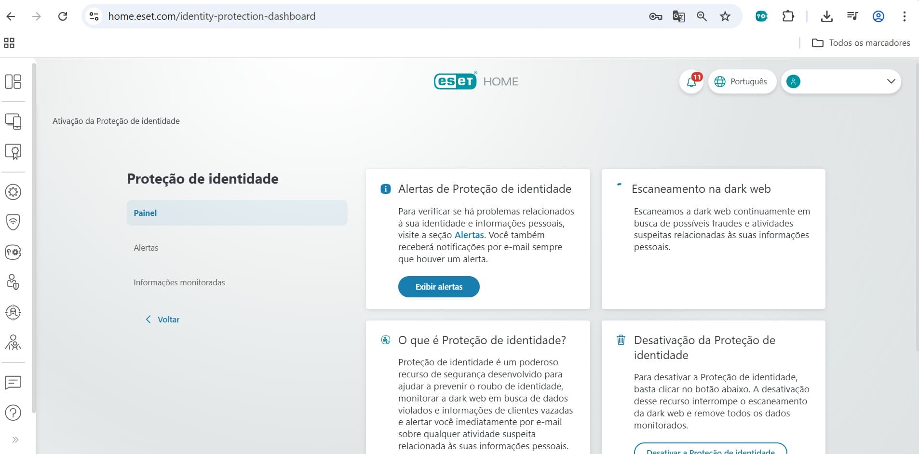This screenshot has width=919, height=454.
Task: Open the Português language dropdown
Action: point(742,81)
